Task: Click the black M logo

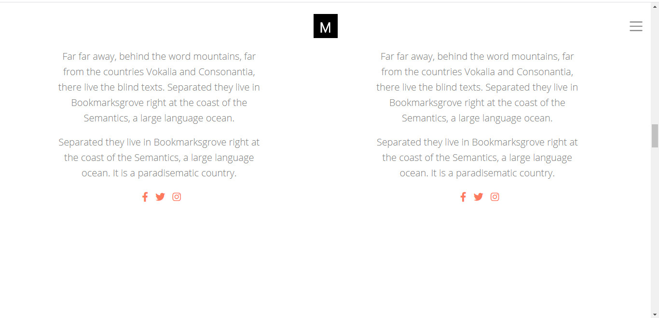Action: pos(326,26)
